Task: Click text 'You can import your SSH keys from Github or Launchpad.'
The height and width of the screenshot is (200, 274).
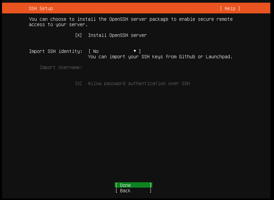Action: (x=160, y=57)
